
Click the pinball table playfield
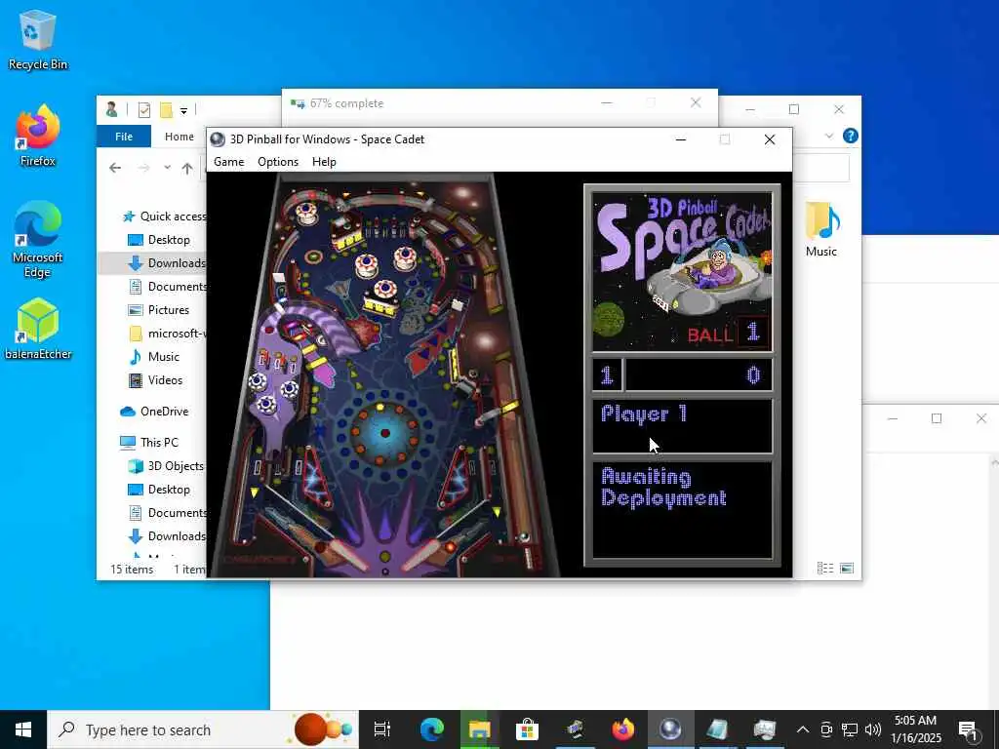click(x=383, y=374)
